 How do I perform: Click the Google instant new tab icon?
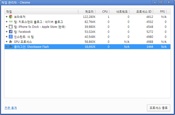(x=11, y=37)
